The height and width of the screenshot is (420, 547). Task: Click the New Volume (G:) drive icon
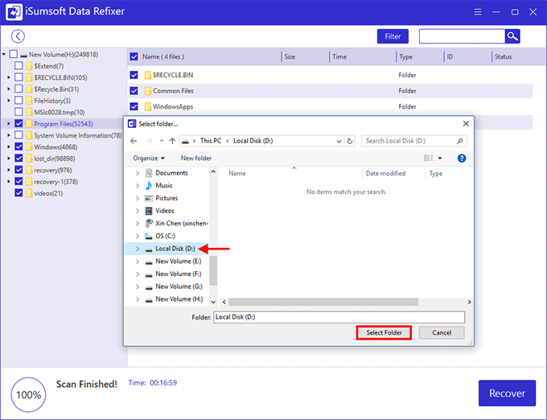tap(149, 286)
